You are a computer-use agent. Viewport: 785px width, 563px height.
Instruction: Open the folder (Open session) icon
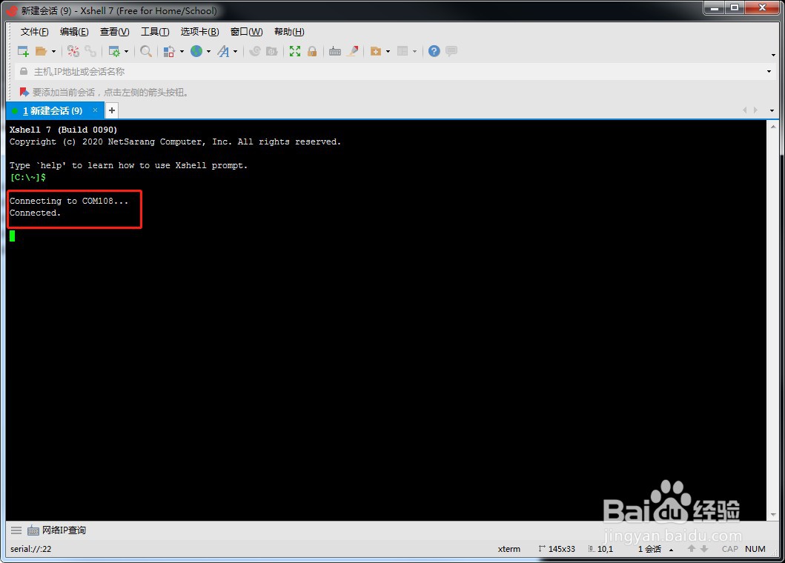41,51
